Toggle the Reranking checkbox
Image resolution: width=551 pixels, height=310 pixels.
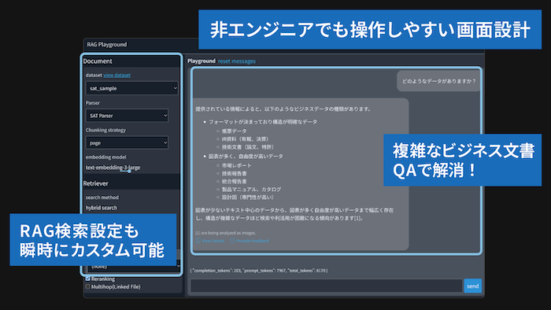[x=88, y=279]
